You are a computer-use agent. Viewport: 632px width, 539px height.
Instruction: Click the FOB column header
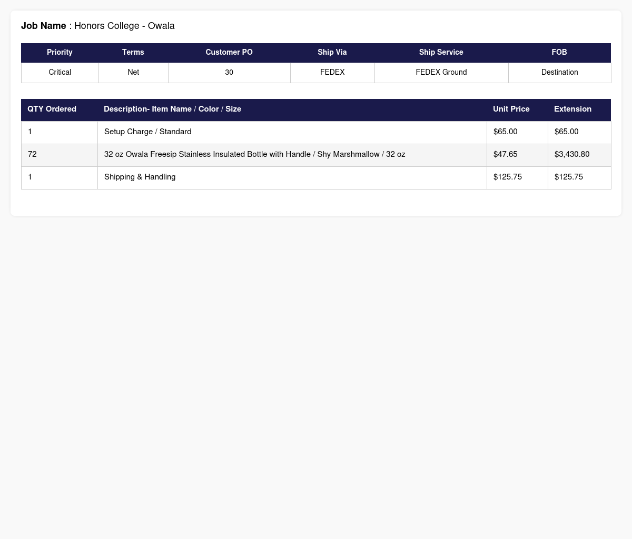559,53
